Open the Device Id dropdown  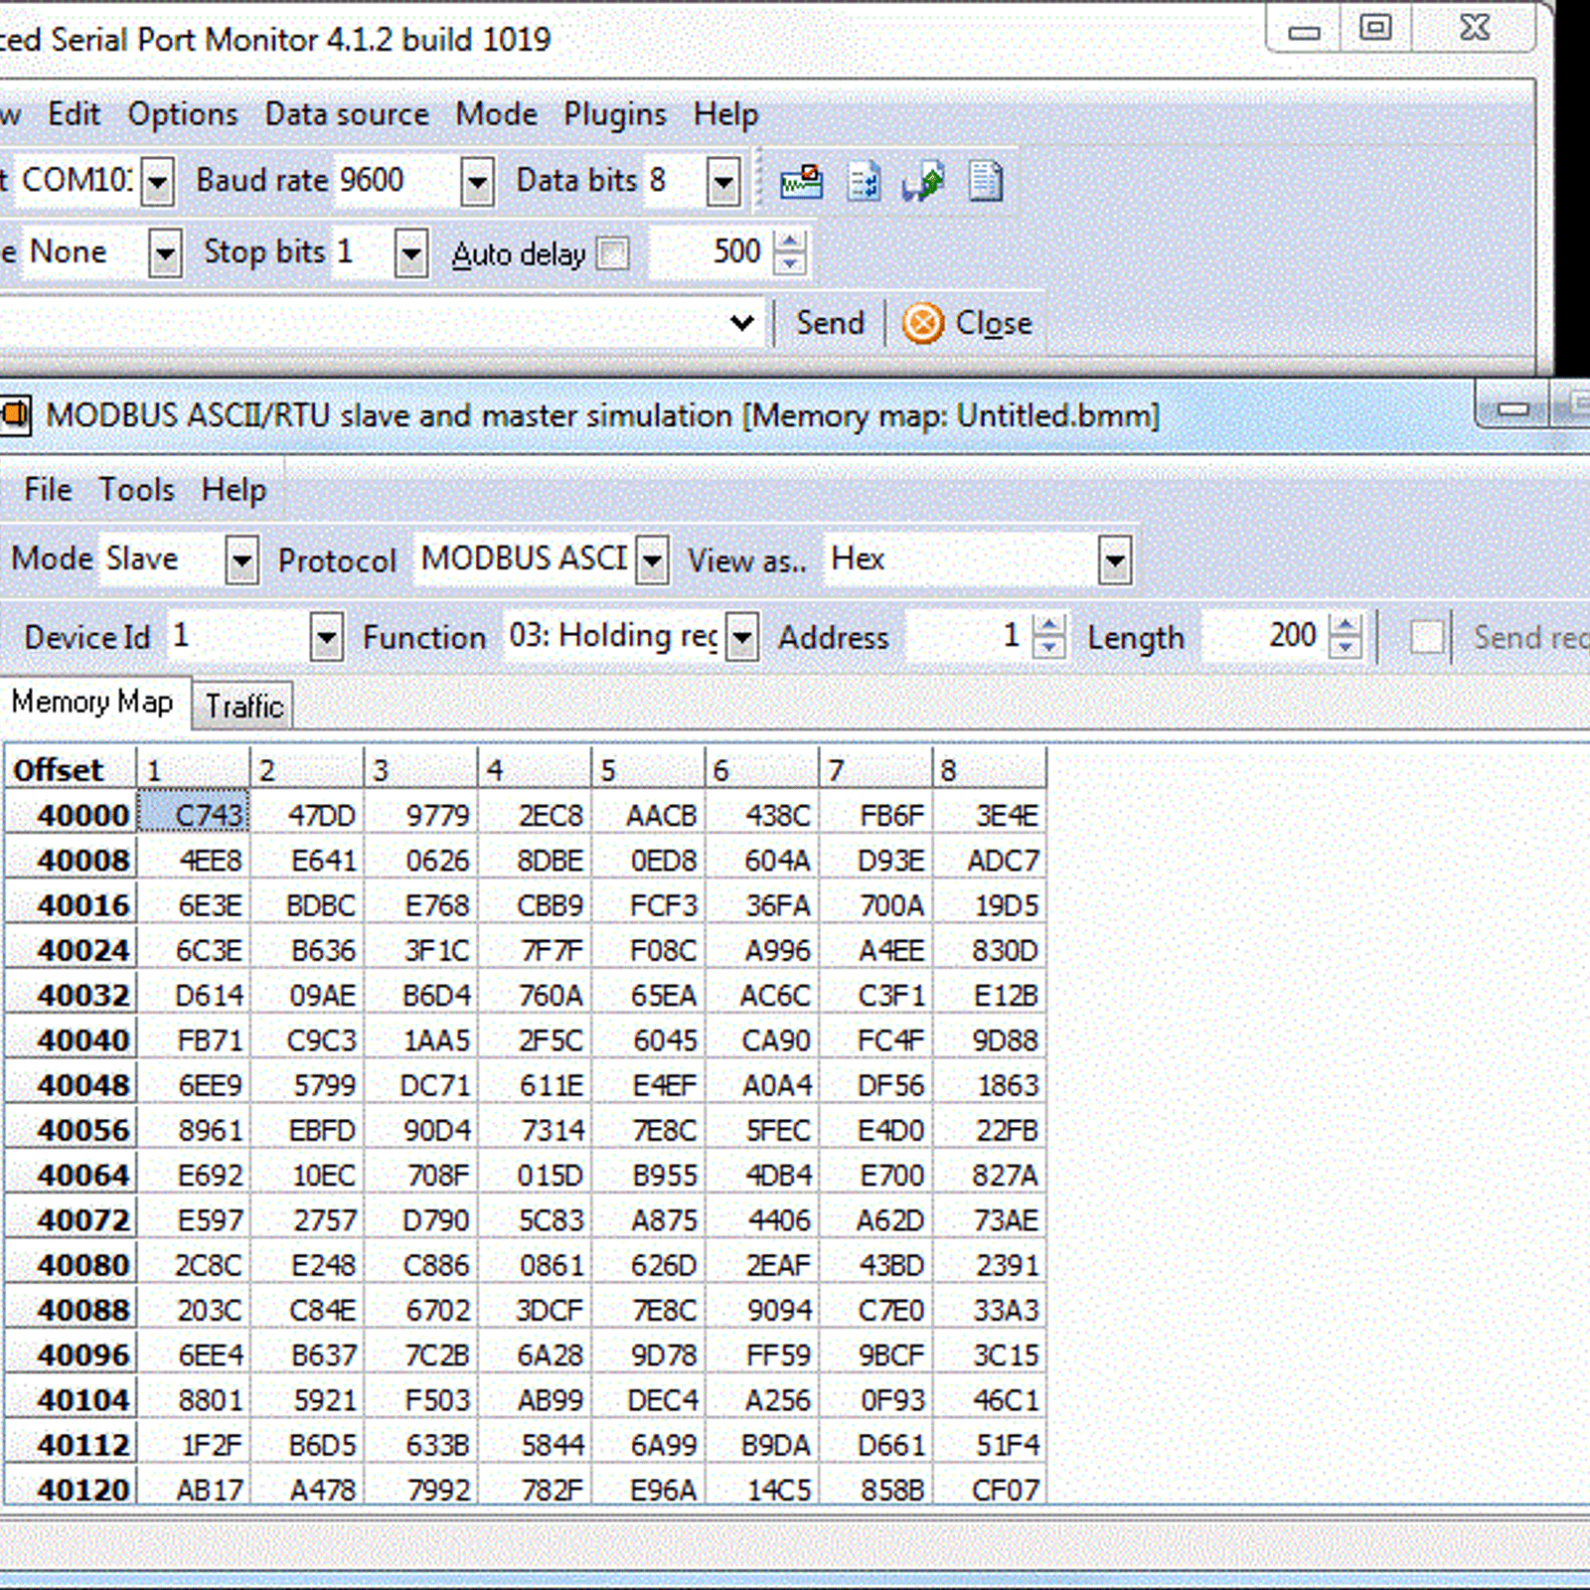(327, 636)
